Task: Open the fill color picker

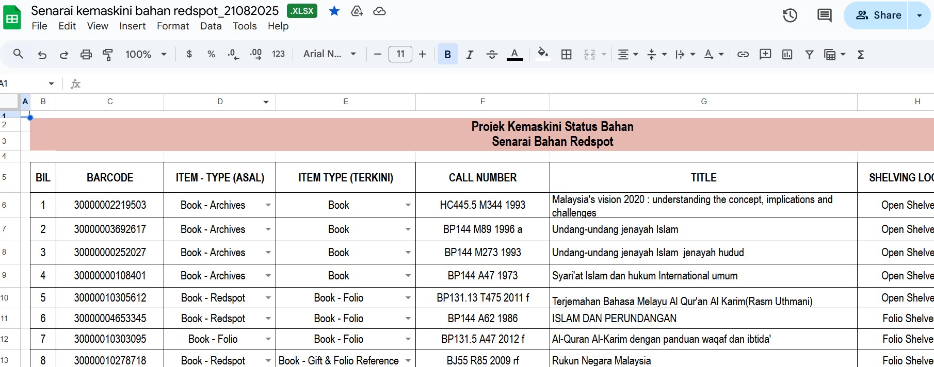Action: pos(542,54)
